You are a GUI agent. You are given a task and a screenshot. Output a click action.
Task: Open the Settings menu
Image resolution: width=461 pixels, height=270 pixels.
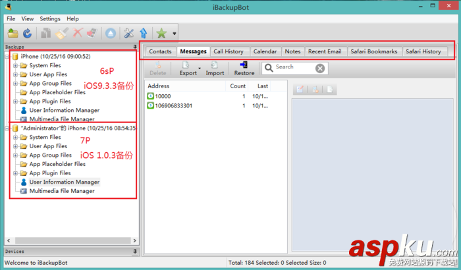point(50,18)
